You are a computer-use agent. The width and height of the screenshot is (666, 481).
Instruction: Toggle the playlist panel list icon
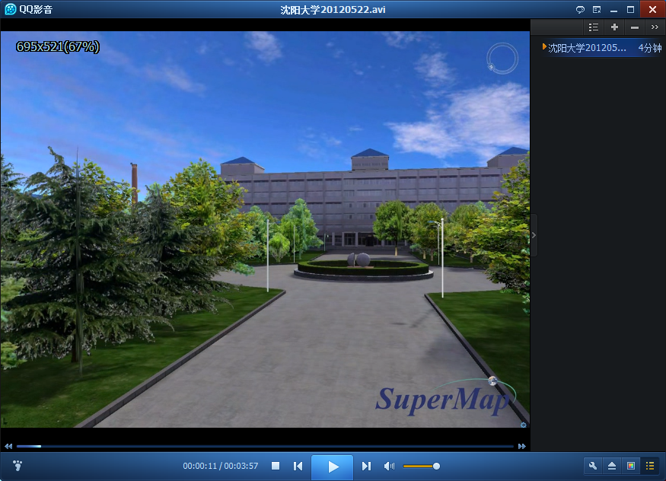[650, 466]
